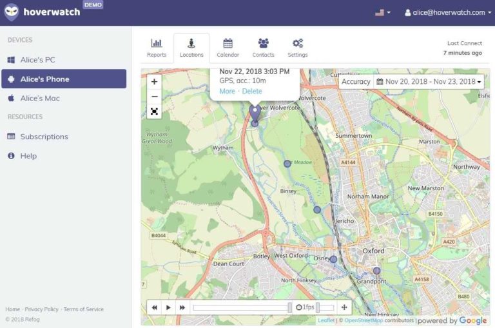Click the Subscriptions card icon
Image resolution: width=495 pixels, height=328 pixels.
(11, 137)
